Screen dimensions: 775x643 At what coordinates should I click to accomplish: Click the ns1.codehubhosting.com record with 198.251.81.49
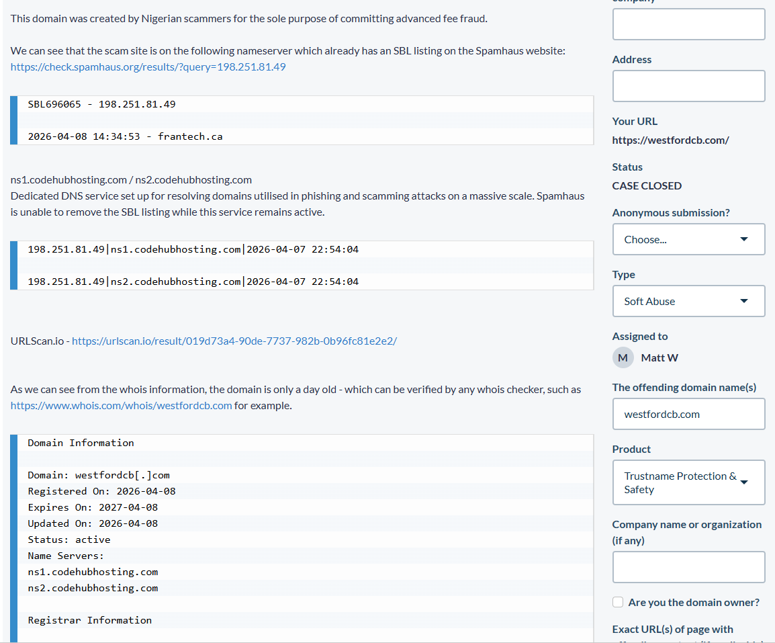point(193,249)
